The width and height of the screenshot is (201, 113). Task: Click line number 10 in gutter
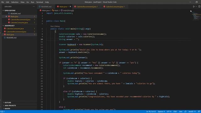(x=42, y=39)
